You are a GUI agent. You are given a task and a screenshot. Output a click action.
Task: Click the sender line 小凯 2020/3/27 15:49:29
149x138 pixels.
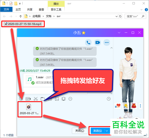(x=35, y=71)
